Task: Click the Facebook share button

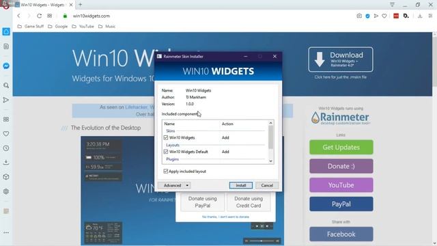Action: (341, 234)
